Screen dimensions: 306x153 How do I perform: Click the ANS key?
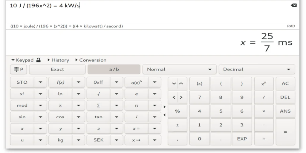pos(285,111)
